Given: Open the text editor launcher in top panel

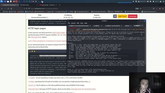Looking at the screenshot, I should point(11,2).
